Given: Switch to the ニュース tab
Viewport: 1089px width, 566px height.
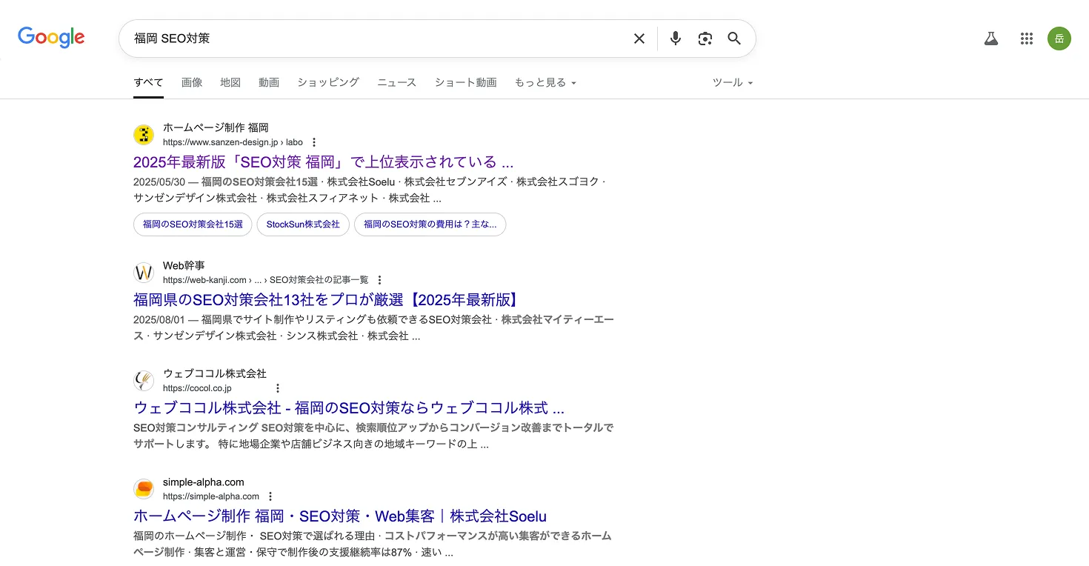Looking at the screenshot, I should (396, 82).
